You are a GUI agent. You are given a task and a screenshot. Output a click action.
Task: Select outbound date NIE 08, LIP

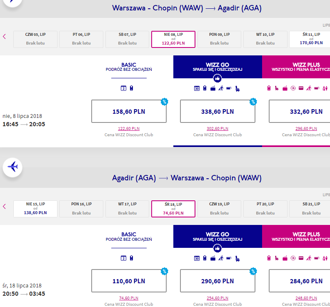173,39
